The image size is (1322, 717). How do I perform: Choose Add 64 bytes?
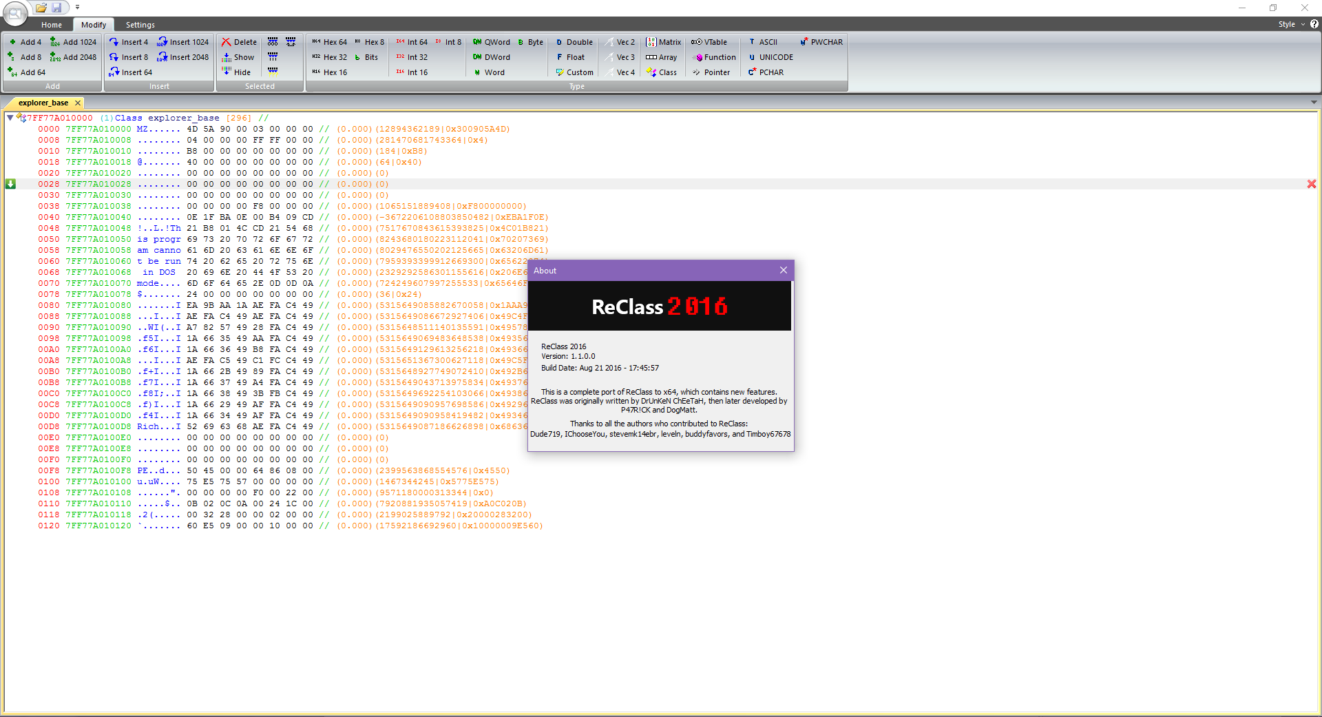(x=27, y=72)
